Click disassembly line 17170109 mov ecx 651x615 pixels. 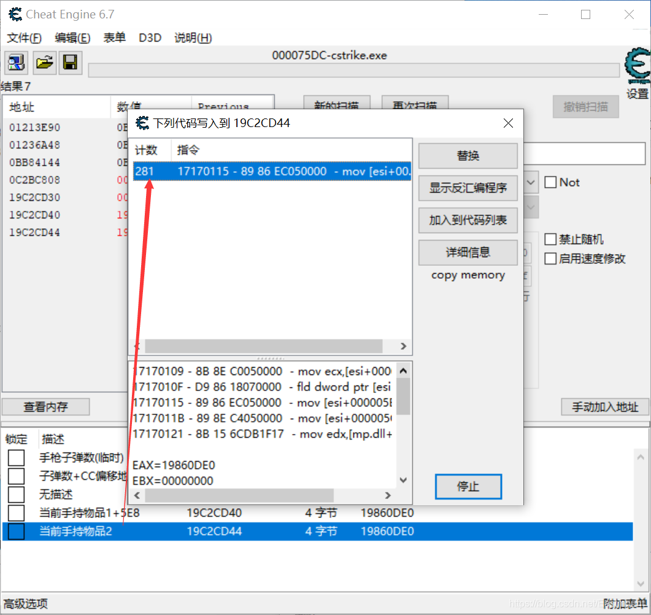(x=263, y=371)
